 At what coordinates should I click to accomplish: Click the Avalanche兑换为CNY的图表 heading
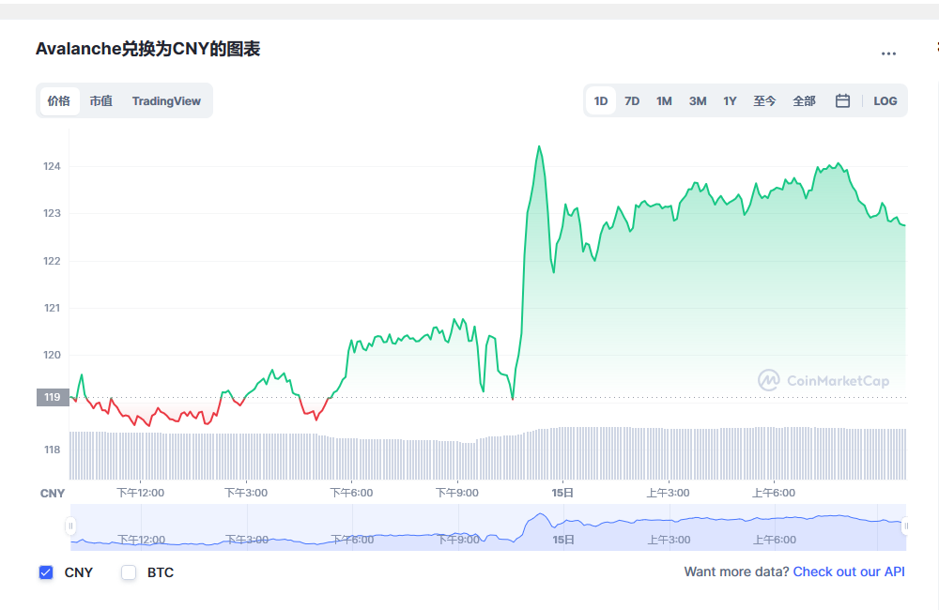[x=148, y=49]
